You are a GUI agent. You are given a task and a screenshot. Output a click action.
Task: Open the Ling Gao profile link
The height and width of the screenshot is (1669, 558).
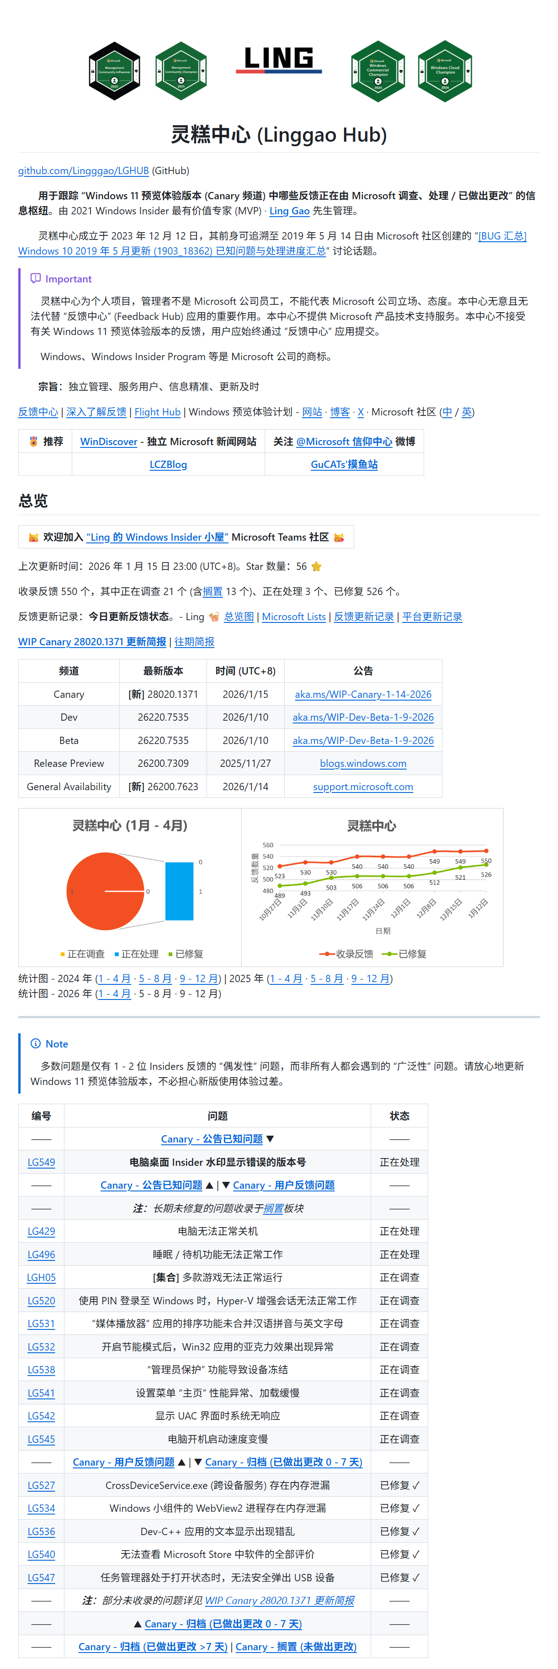(x=289, y=211)
